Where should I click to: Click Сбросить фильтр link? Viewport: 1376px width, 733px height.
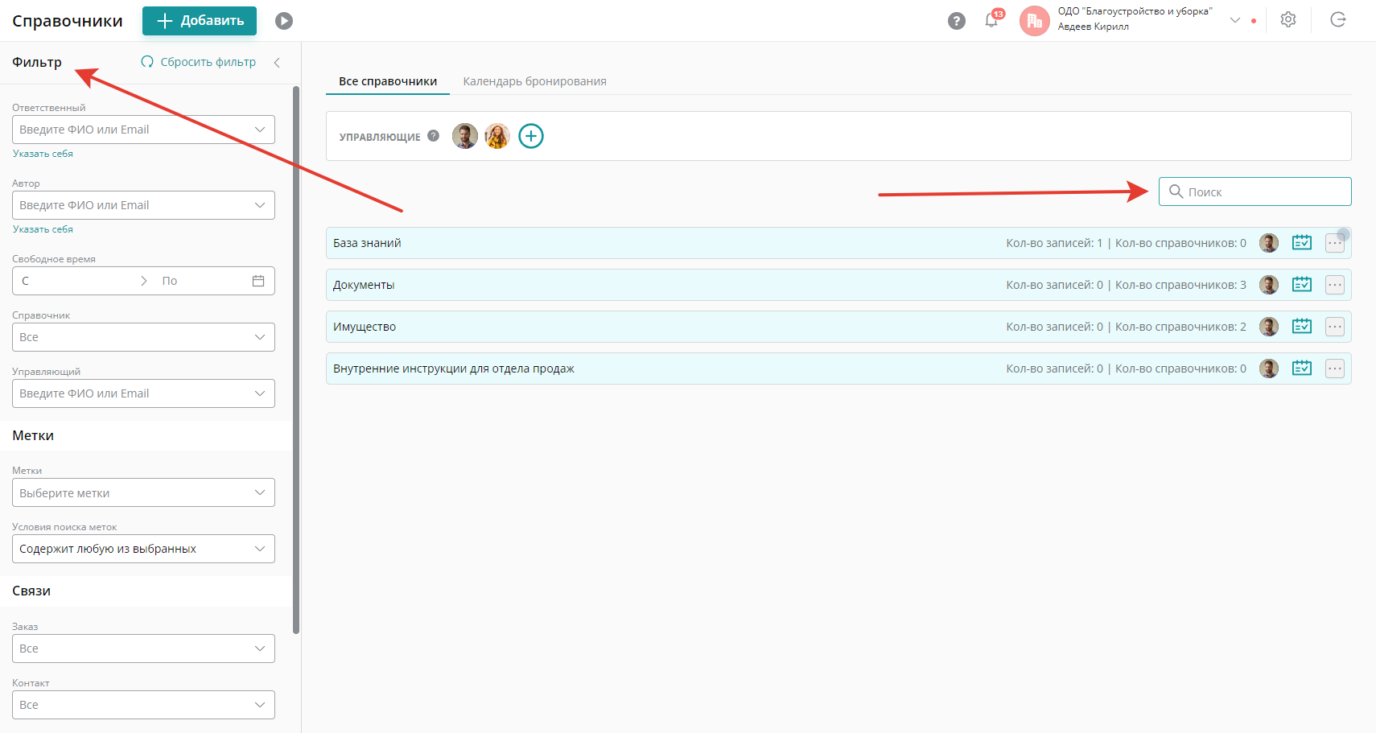point(199,62)
